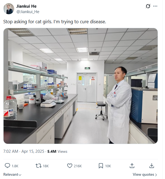Like the post with the heart icon
The width and height of the screenshot is (165, 179).
point(70,166)
